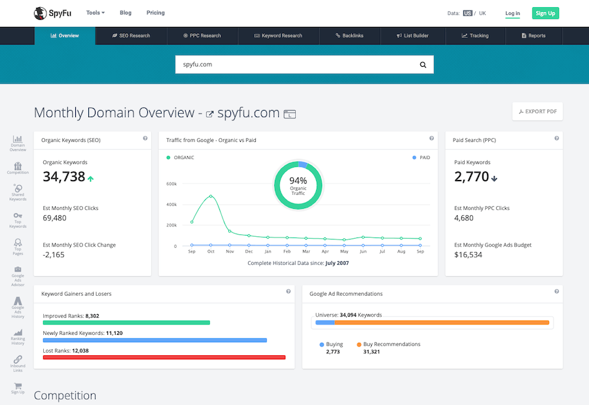This screenshot has width=589, height=405.
Task: Switch data source to UK
Action: 482,13
